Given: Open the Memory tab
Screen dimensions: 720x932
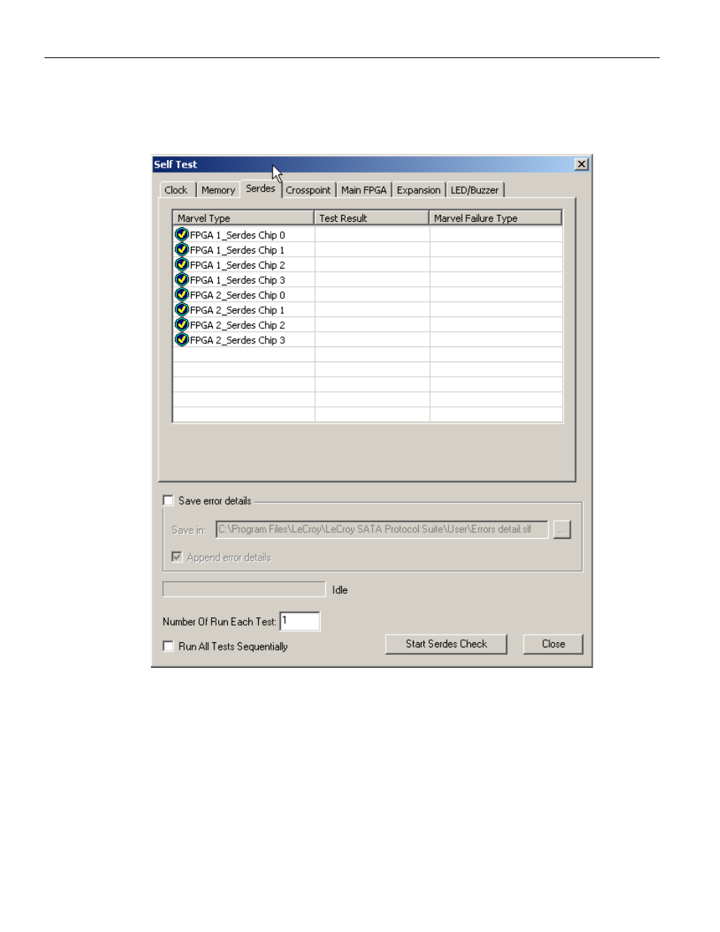Looking at the screenshot, I should 218,190.
